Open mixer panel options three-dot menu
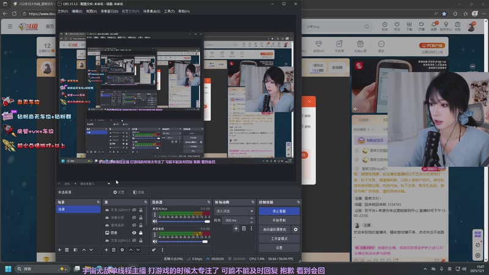Screen dimensions: 489x275 click(x=162, y=250)
